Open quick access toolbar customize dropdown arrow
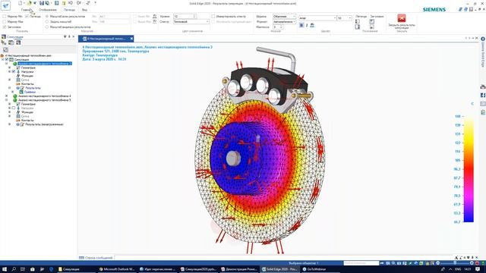This screenshot has width=486, height=273. point(95,3)
